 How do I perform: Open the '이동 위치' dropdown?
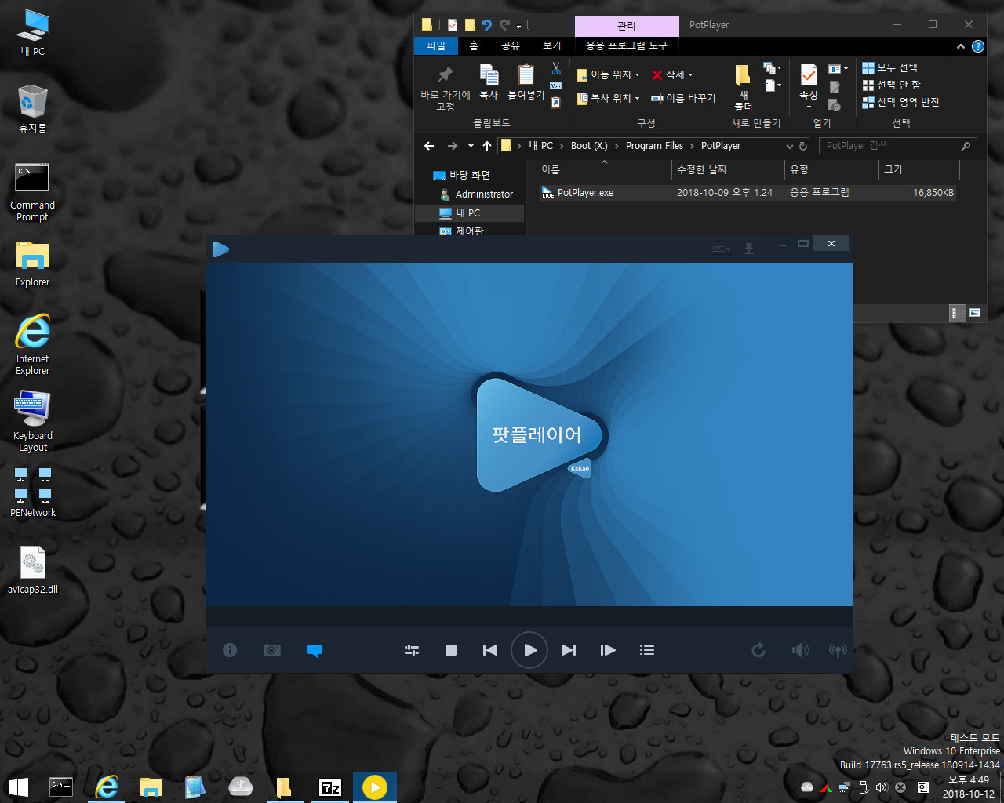point(609,74)
